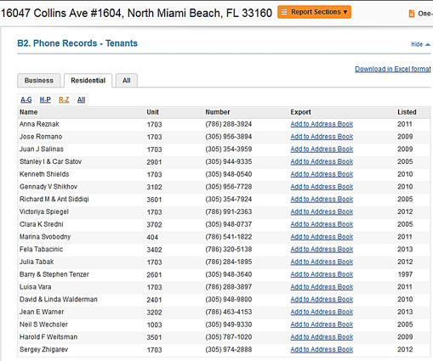Image resolution: width=433 pixels, height=361 pixels.
Task: Click listed year 1997 for Tenzer
Action: coord(405,274)
